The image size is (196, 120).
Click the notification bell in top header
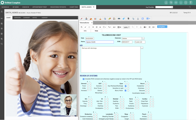click(181, 3)
